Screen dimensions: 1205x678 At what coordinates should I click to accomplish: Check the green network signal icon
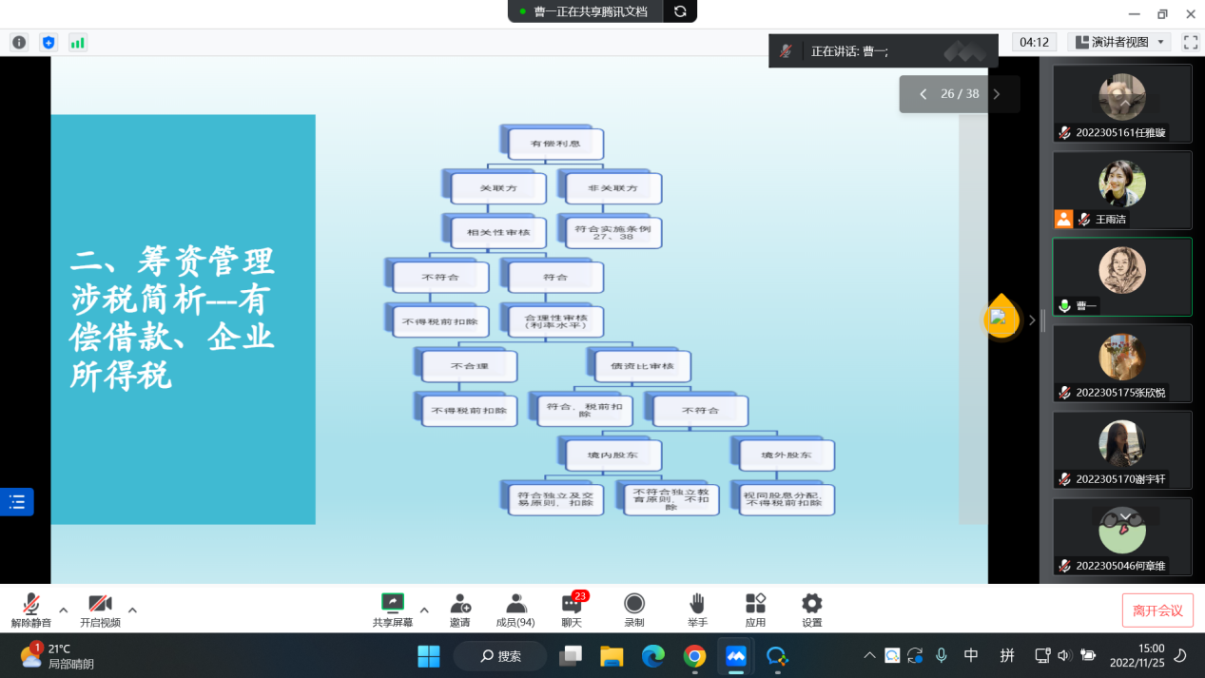(77, 43)
